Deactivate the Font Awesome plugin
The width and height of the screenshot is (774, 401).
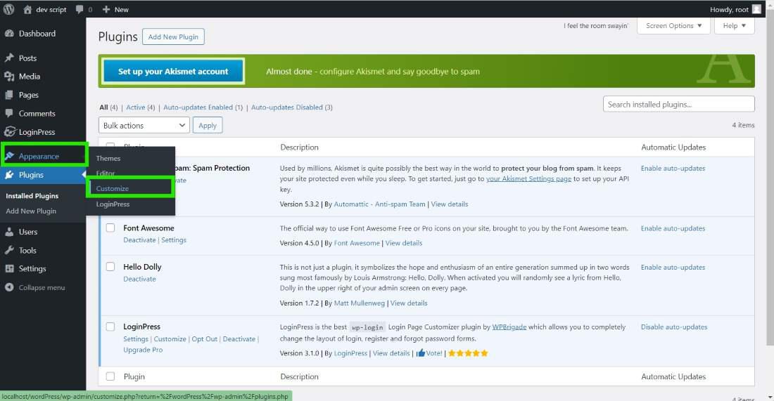139,240
